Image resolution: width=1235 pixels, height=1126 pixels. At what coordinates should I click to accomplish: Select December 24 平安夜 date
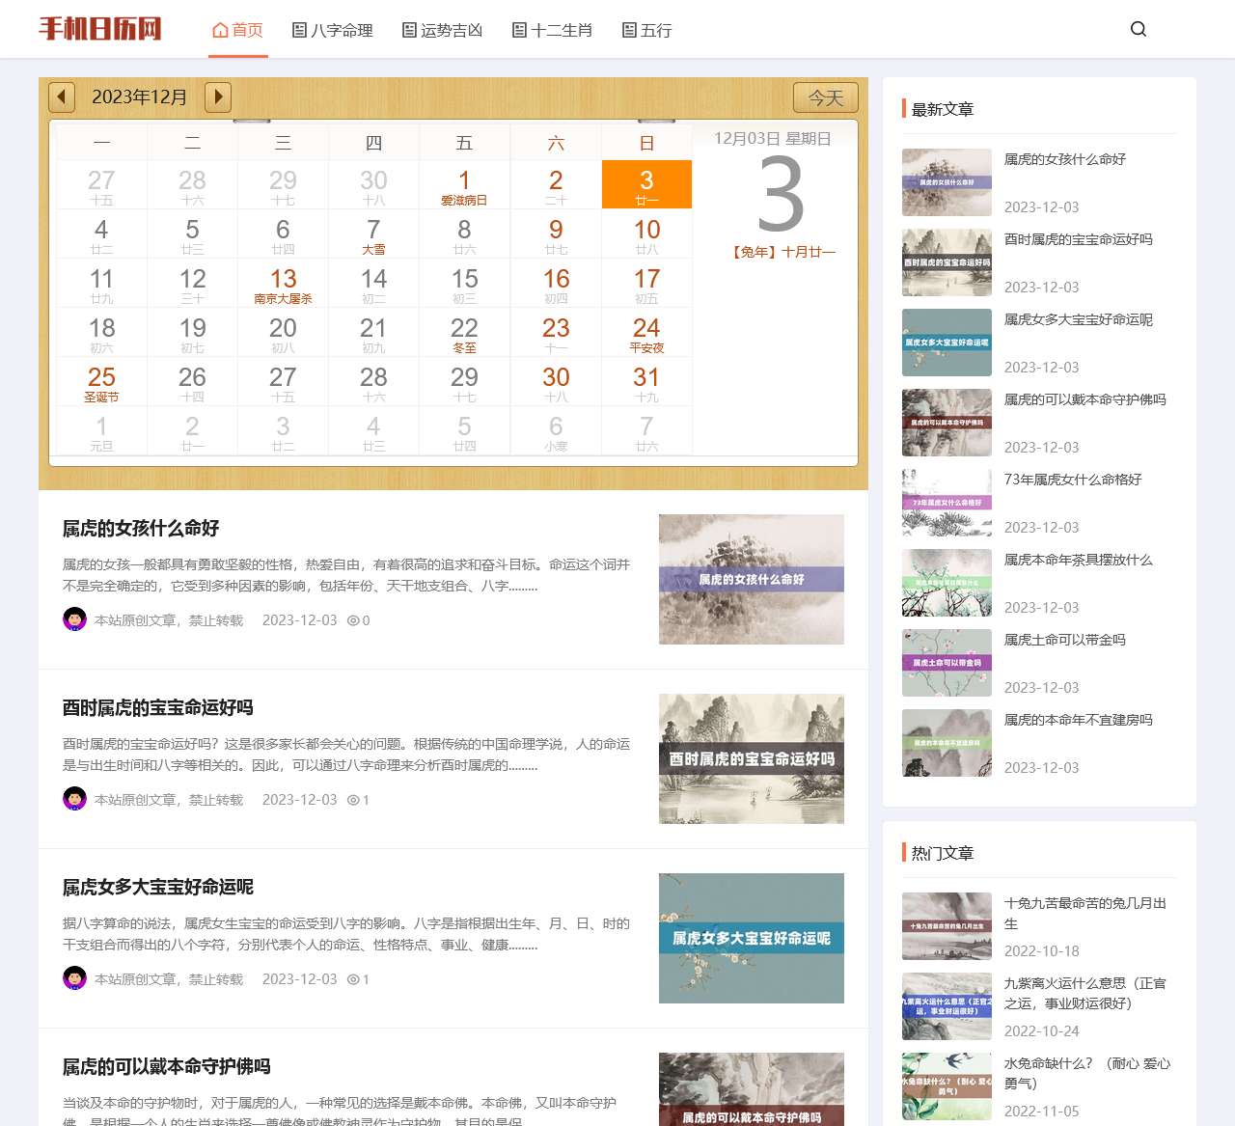(646, 333)
